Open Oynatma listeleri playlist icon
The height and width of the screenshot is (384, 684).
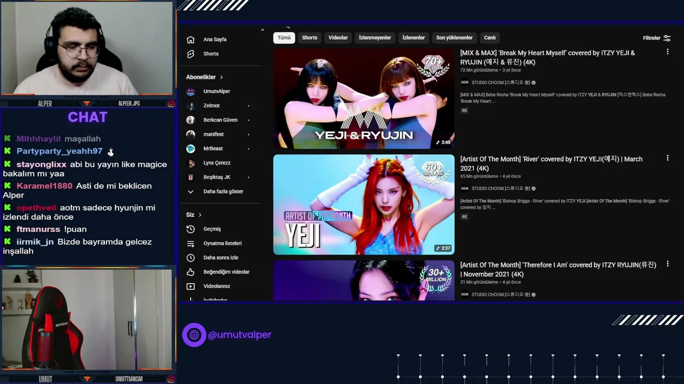point(190,243)
